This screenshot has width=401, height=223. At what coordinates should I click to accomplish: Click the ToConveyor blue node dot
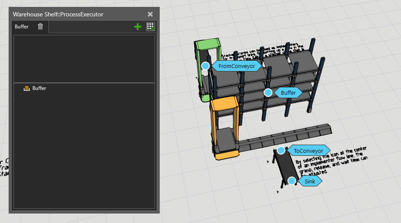pos(281,150)
